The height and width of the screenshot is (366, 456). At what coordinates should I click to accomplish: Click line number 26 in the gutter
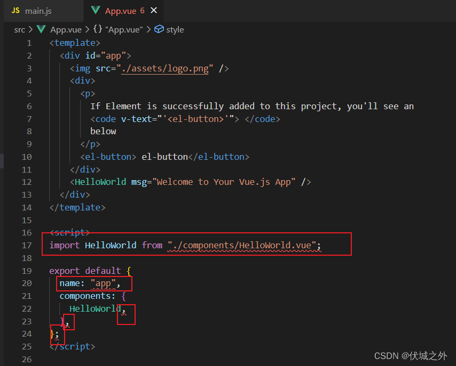pos(27,359)
